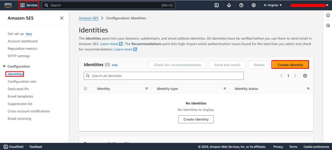Open Reputation metrics
This screenshot has width=332, height=150.
pyautogui.click(x=22, y=49)
